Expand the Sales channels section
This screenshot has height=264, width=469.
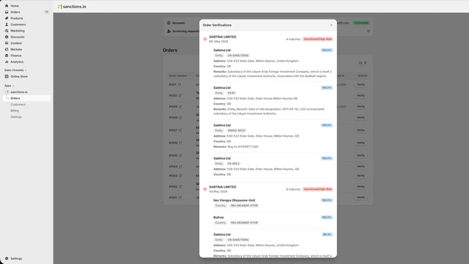[x=15, y=70]
